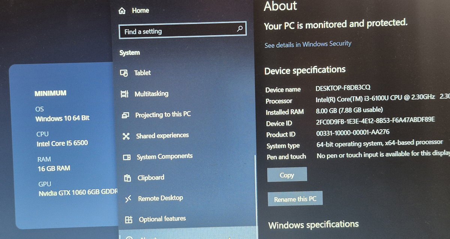Select device name DESKTOP-F8DB3CQ

point(343,88)
